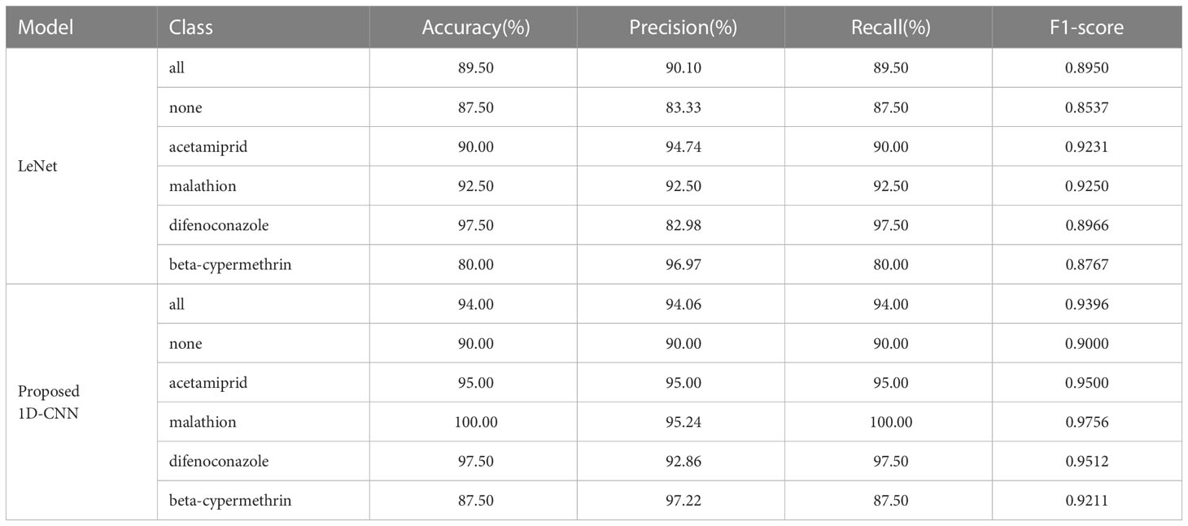Select LeNet all precision value 90.10

[683, 68]
